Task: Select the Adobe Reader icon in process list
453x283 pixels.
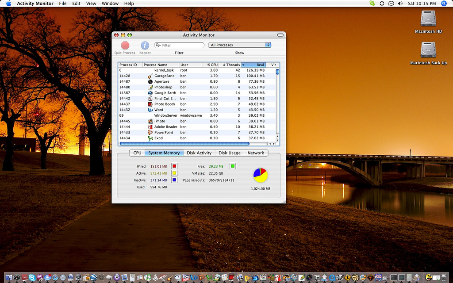Action: (150, 127)
